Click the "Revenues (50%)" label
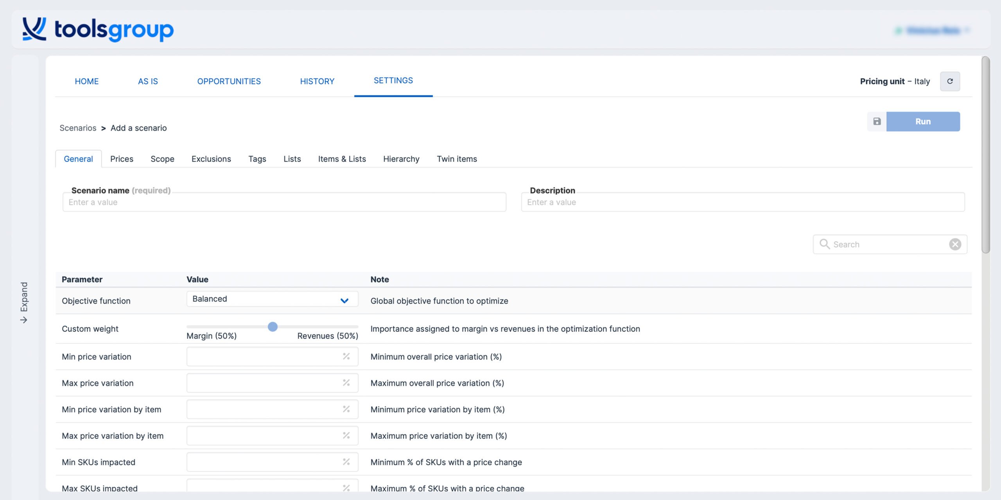Screen dimensions: 1001x500 328,336
